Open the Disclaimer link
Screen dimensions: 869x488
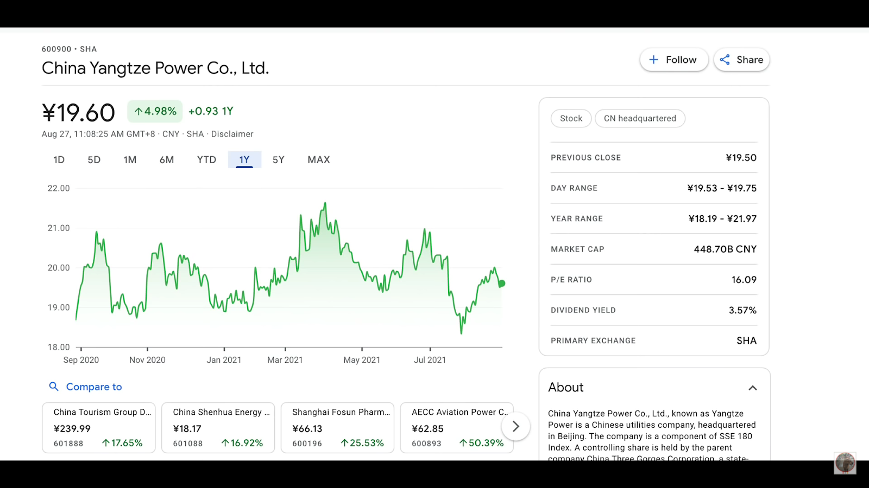232,134
